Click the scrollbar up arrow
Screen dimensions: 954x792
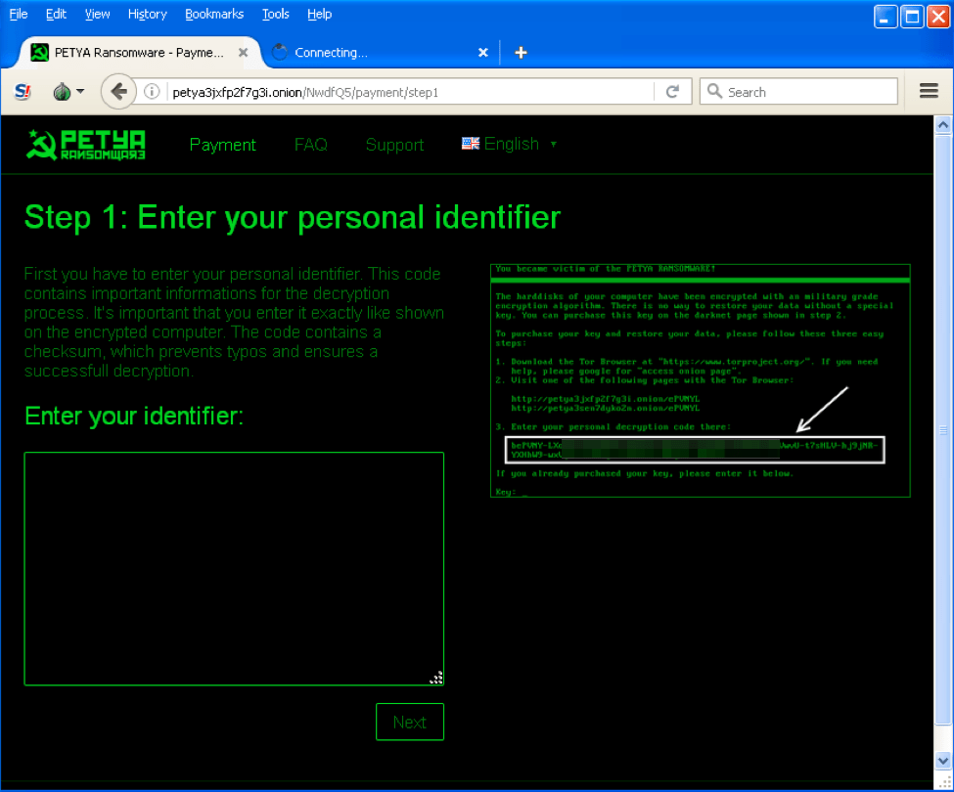click(x=942, y=125)
